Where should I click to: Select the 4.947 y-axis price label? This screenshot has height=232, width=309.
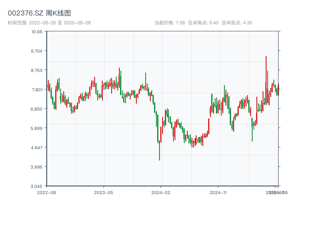click(x=37, y=148)
